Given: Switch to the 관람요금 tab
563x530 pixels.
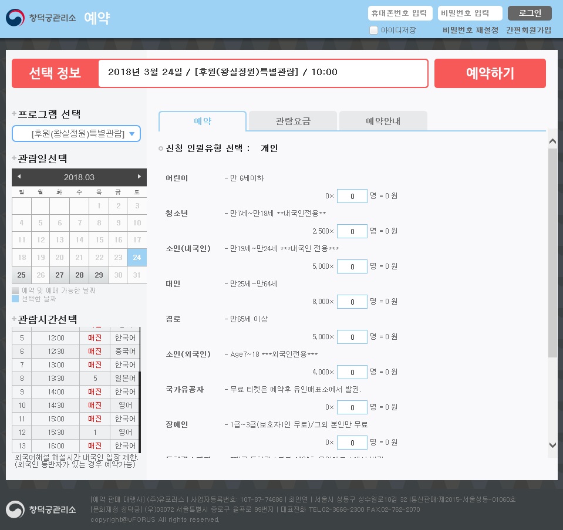Looking at the screenshot, I should tap(293, 121).
